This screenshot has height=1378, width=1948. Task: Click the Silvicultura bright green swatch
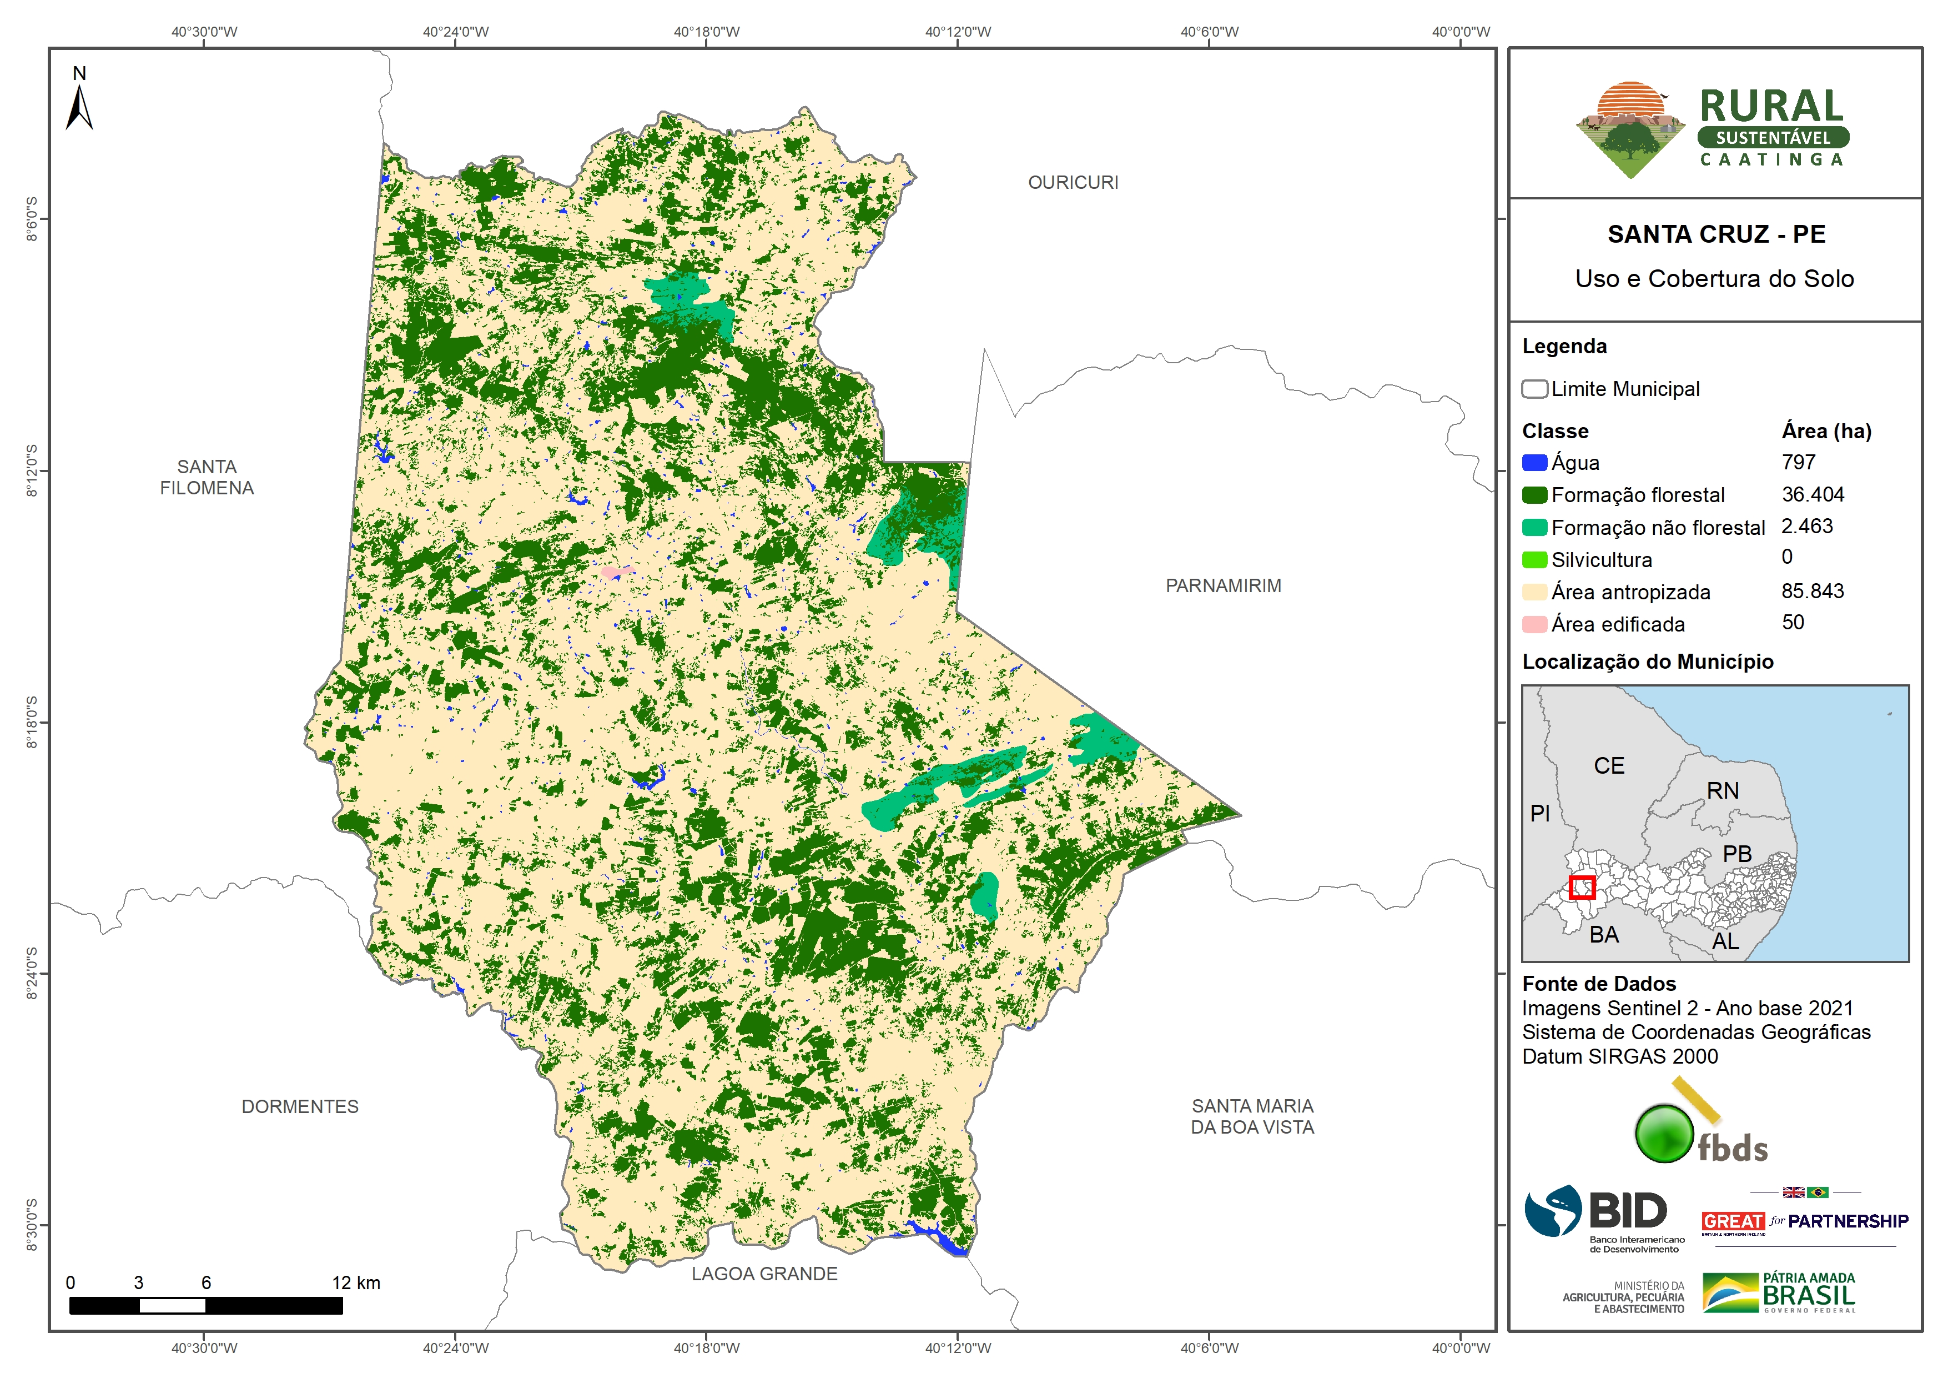click(x=1534, y=559)
